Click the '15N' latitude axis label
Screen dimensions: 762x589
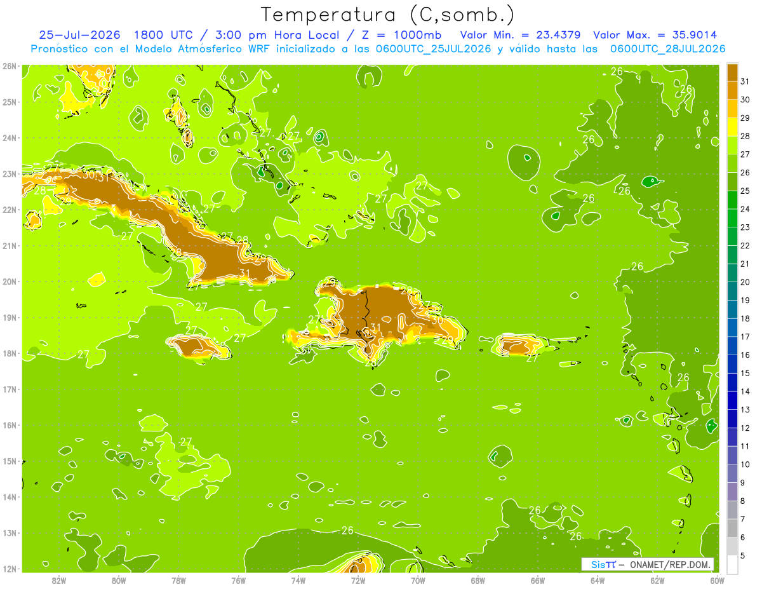point(9,461)
